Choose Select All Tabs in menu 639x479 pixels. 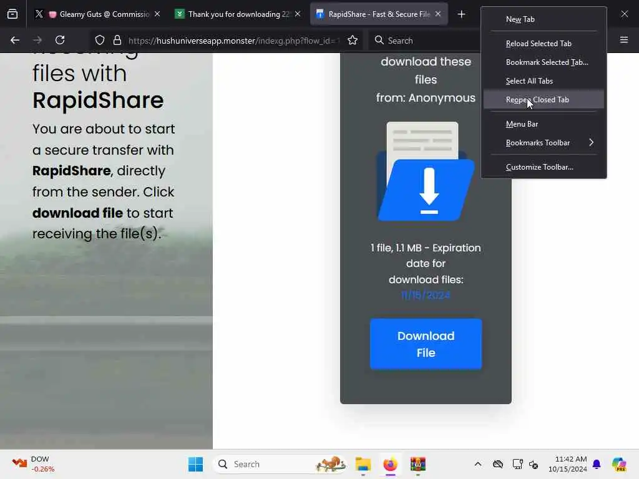pos(544,80)
